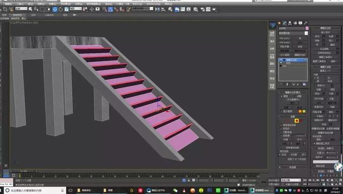Screen dimensions: 343x194
Task: Open the 编辑 menu
Action: [x=9, y=4]
